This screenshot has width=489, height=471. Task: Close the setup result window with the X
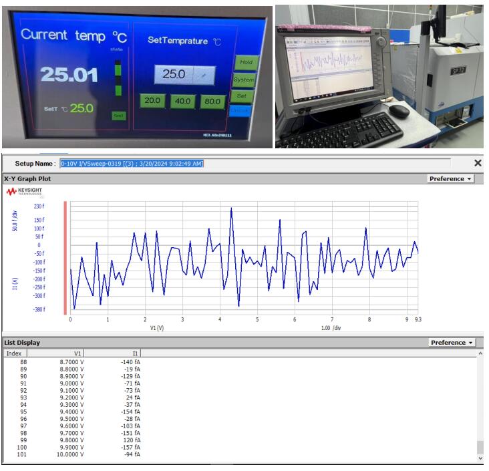point(478,163)
